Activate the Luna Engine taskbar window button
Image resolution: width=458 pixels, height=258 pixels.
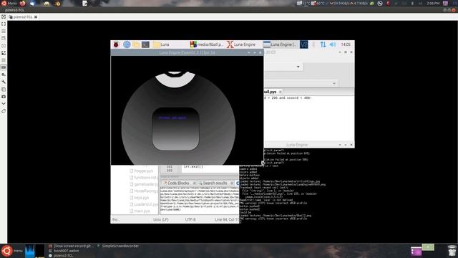tap(281, 44)
